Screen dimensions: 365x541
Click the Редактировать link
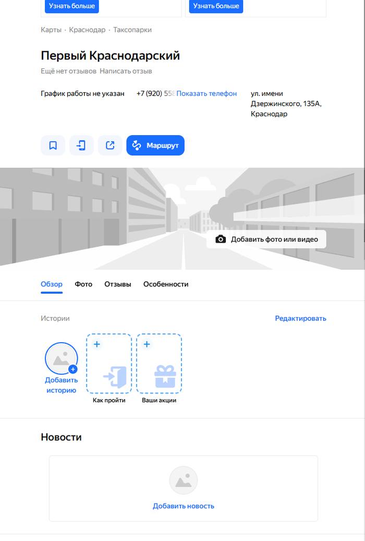300,318
